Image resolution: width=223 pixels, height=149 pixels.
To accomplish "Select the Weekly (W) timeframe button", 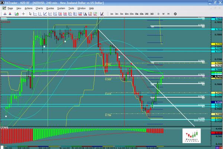I will point(164,14).
